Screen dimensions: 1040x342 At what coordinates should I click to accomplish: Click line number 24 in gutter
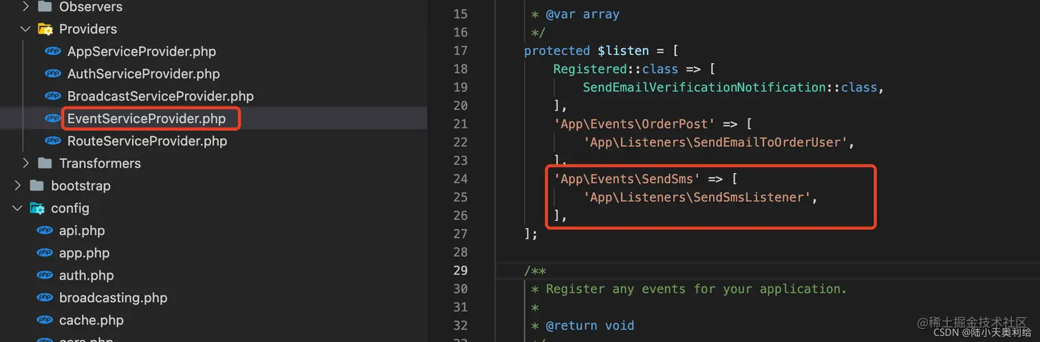460,179
